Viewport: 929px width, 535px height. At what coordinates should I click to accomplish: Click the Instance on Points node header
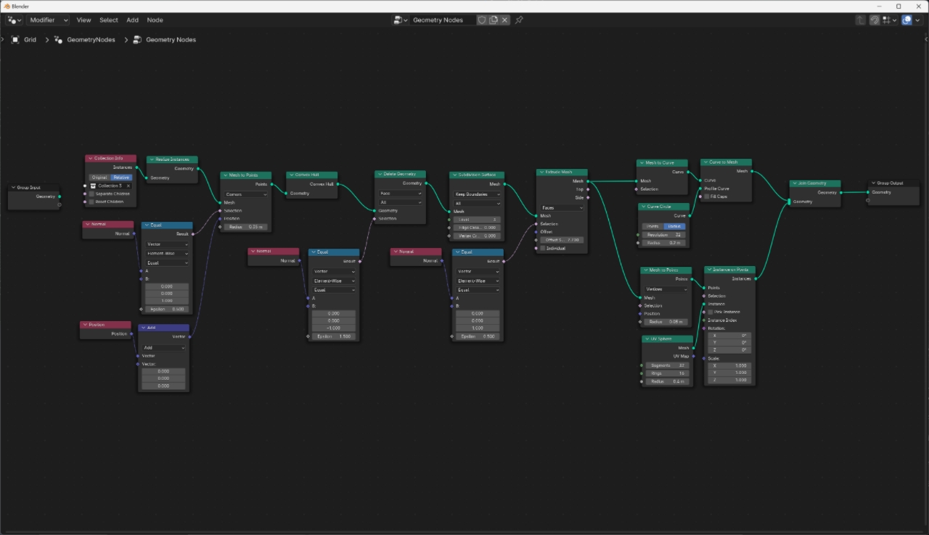(x=730, y=270)
